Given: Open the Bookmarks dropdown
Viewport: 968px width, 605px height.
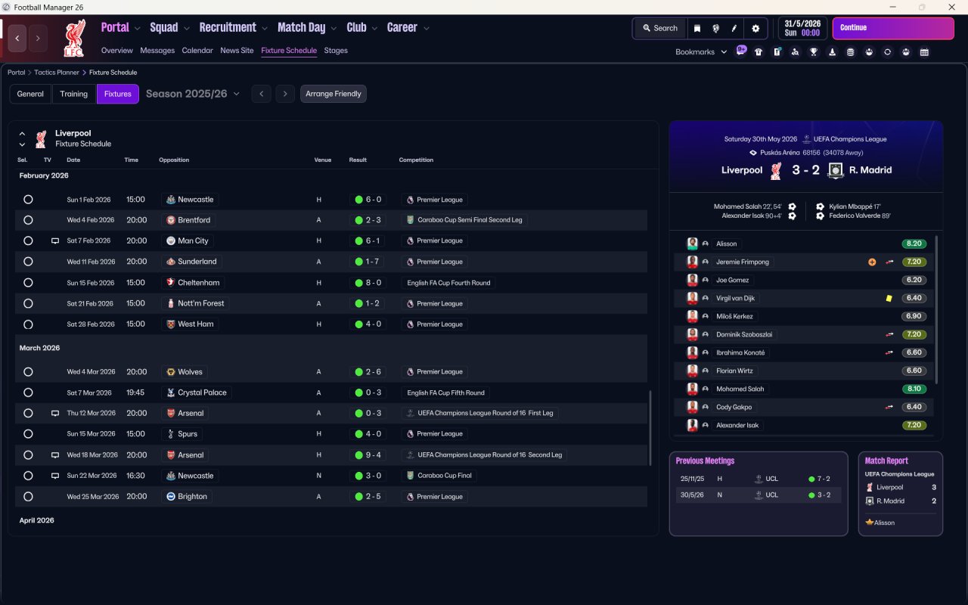Looking at the screenshot, I should coord(701,52).
